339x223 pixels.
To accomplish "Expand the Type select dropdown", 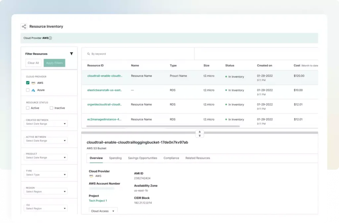I will click(46, 175).
